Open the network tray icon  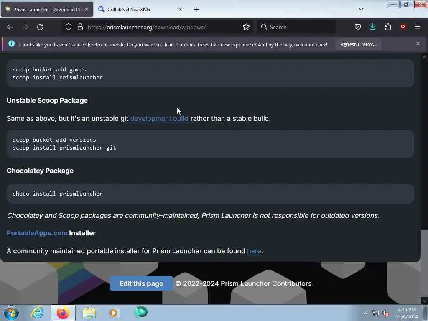pos(376,313)
